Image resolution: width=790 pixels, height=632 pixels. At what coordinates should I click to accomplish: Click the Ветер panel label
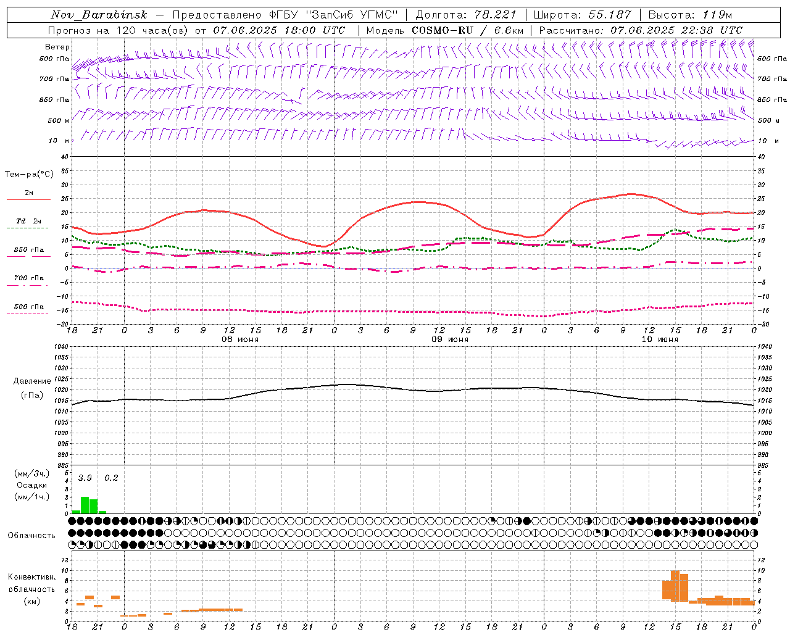[x=57, y=47]
